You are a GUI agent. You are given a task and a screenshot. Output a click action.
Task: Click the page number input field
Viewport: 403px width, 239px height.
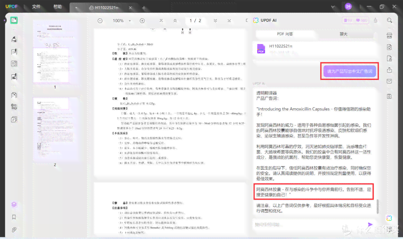point(195,21)
